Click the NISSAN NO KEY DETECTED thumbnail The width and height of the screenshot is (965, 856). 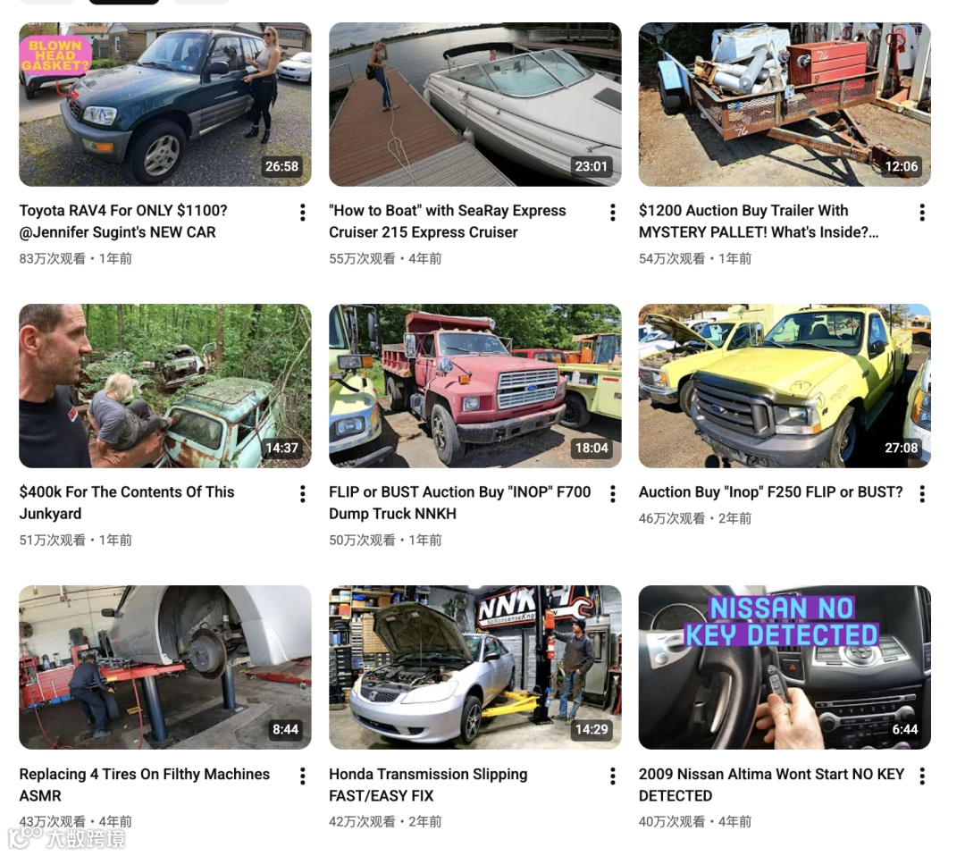point(785,667)
